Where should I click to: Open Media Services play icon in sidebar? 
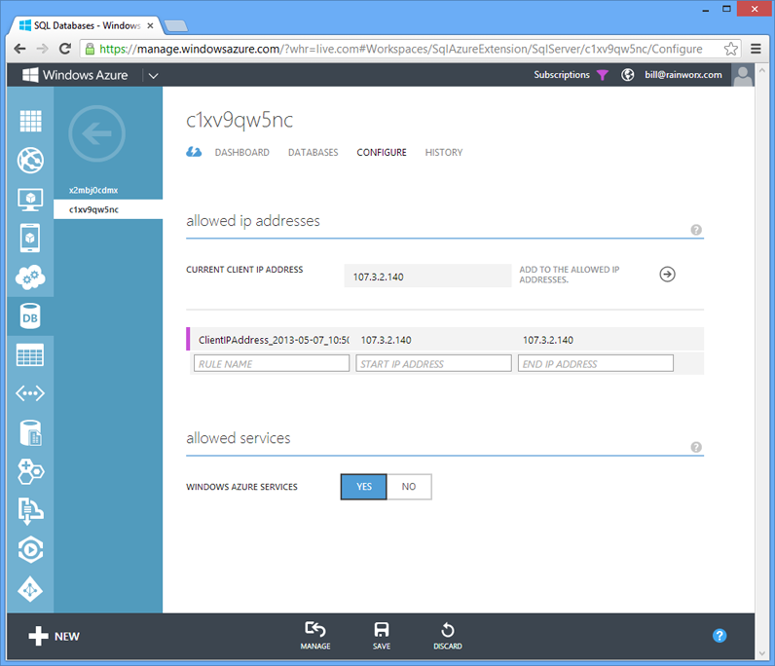tap(30, 550)
